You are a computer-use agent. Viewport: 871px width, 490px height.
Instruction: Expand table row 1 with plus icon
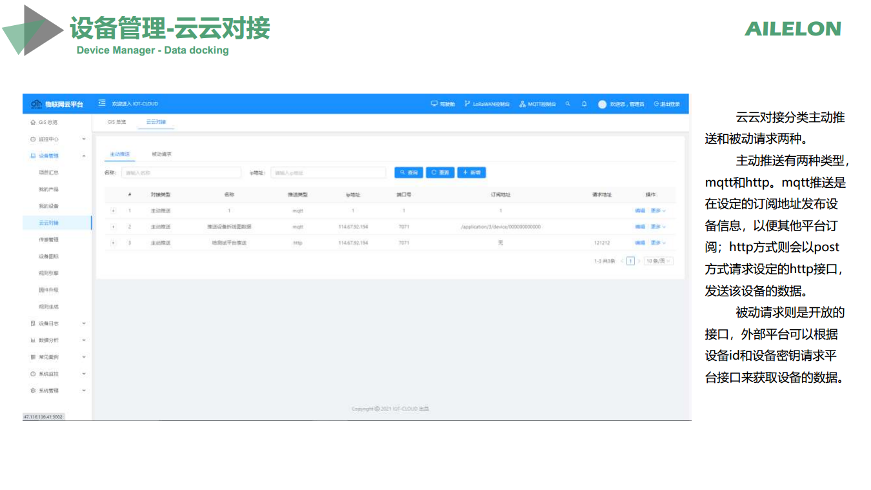point(114,210)
